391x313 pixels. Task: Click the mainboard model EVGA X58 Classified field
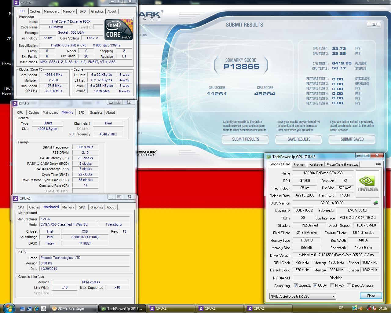click(x=68, y=225)
